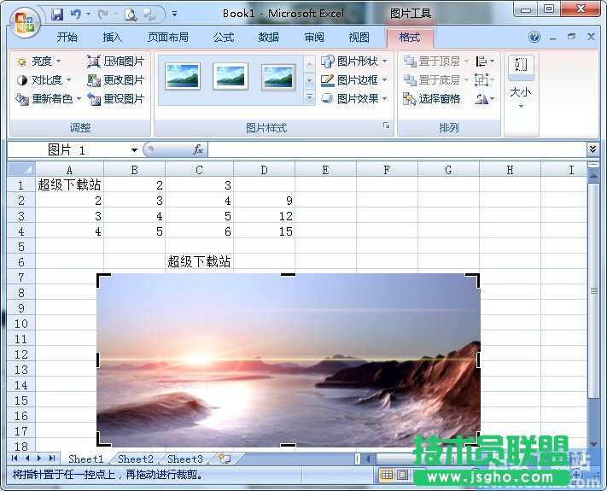The image size is (607, 491).
Task: Click the Undo arrow icon
Action: 76,14
